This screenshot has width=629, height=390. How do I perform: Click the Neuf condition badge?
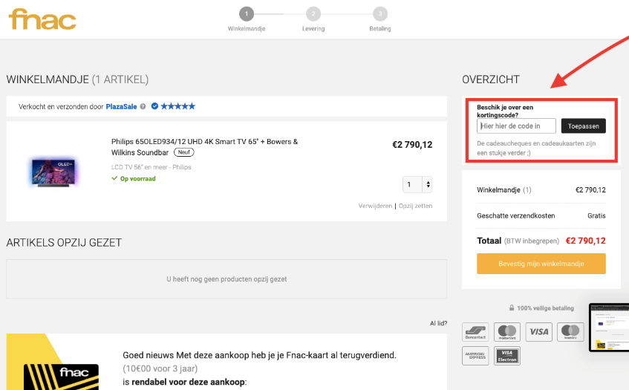coord(183,152)
